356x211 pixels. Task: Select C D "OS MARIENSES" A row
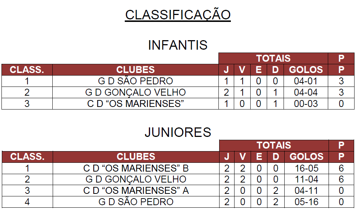tap(136, 191)
